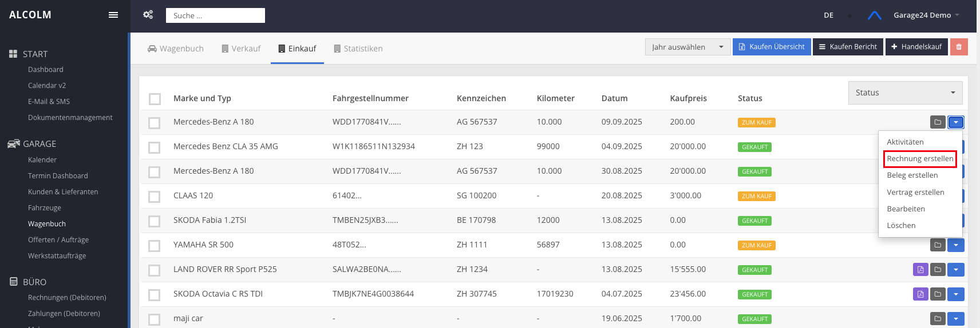Open folder icon for Mercedes-Benz A 180 first row

(x=938, y=122)
